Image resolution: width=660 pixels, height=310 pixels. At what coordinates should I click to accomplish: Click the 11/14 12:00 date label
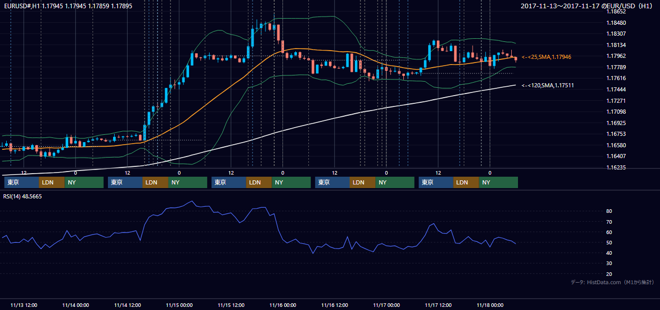(127, 305)
